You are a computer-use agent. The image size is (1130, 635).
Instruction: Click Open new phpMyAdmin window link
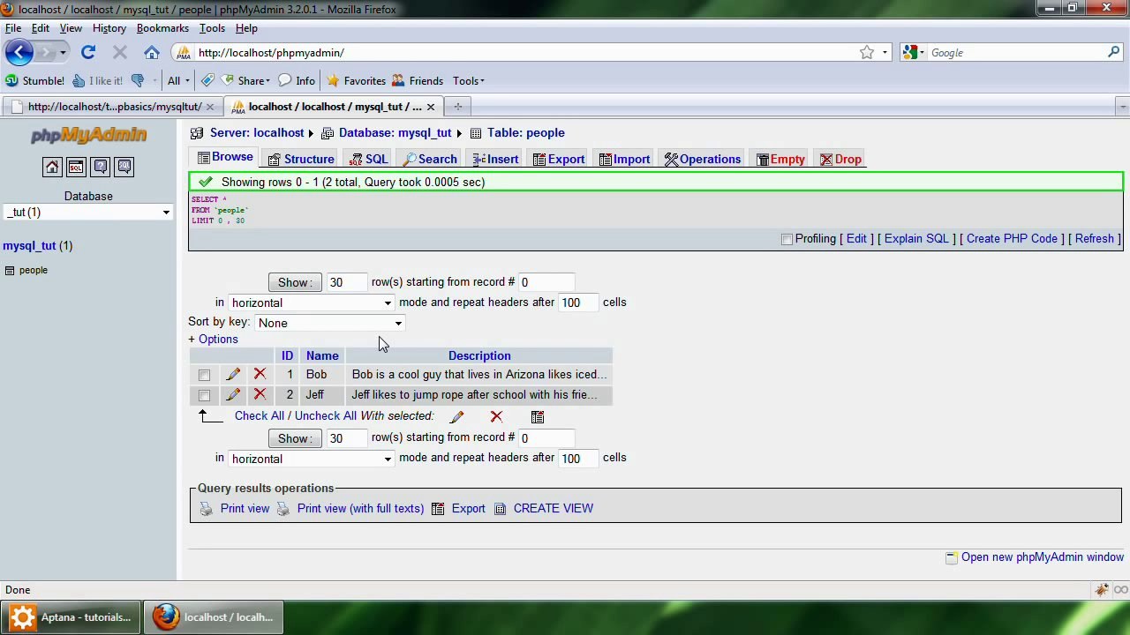click(x=1043, y=557)
